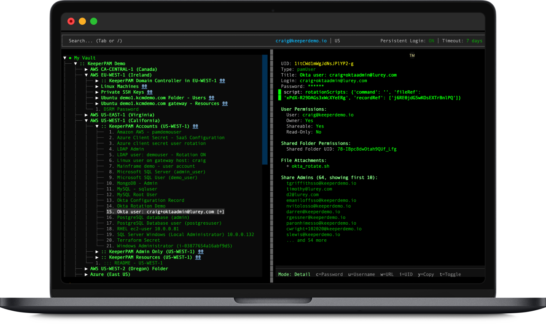Click the craig@keeperdemo.io account in the header
This screenshot has height=324, width=546.
(x=301, y=41)
